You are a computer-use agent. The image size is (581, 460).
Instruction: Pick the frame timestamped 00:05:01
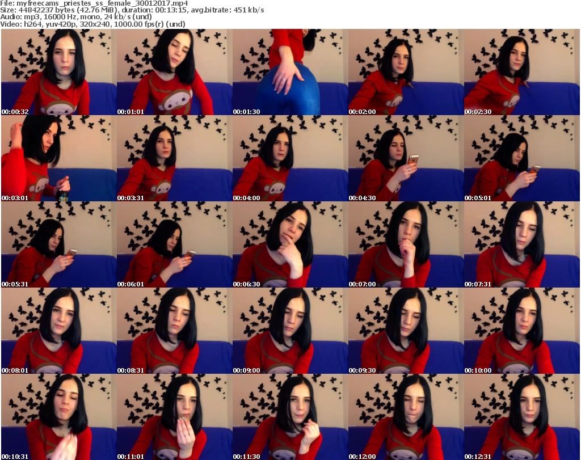tap(522, 158)
